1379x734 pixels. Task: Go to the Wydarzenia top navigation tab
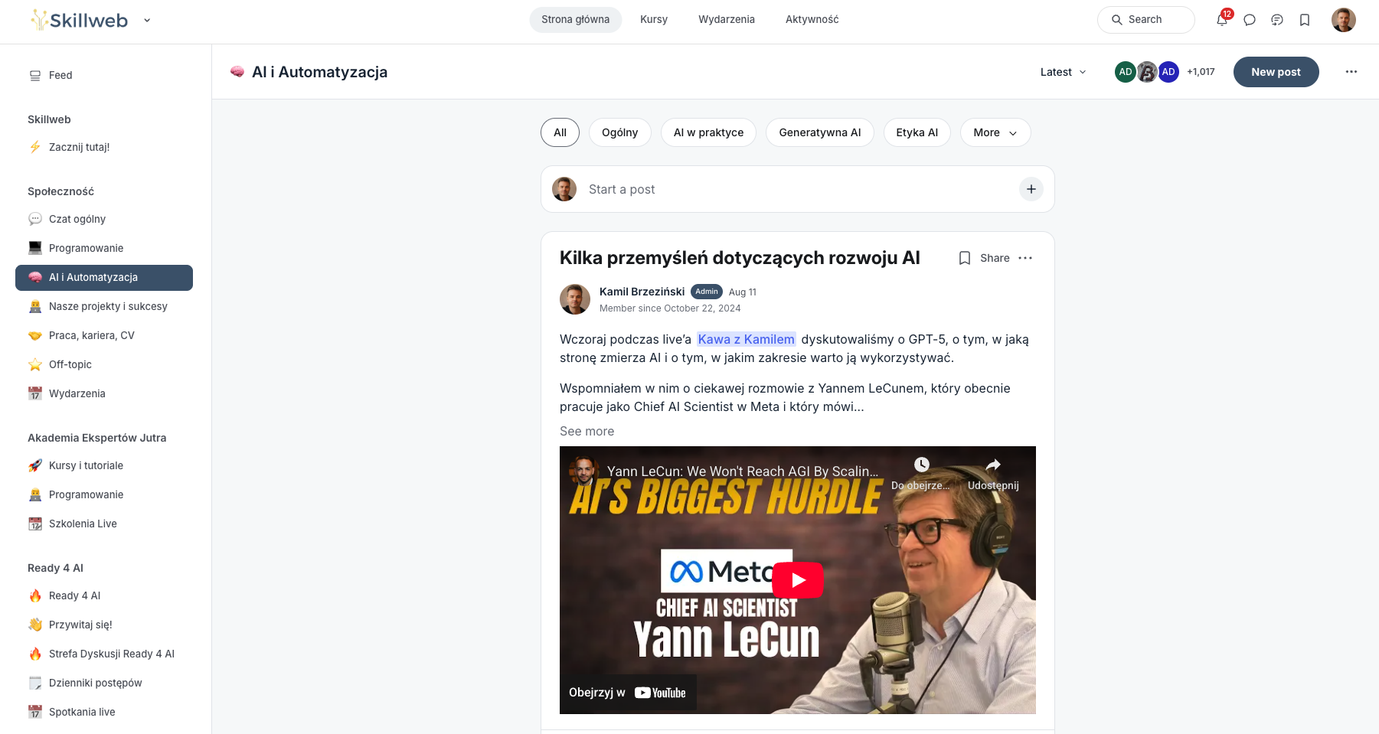coord(727,20)
